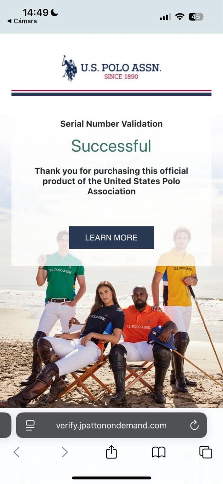Reload the page with the refresh icon
The image size is (223, 484).
pyautogui.click(x=194, y=425)
